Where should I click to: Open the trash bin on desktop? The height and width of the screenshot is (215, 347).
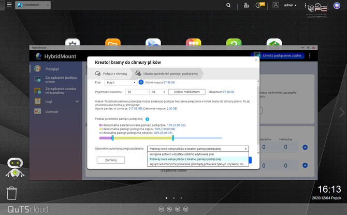[11, 193]
